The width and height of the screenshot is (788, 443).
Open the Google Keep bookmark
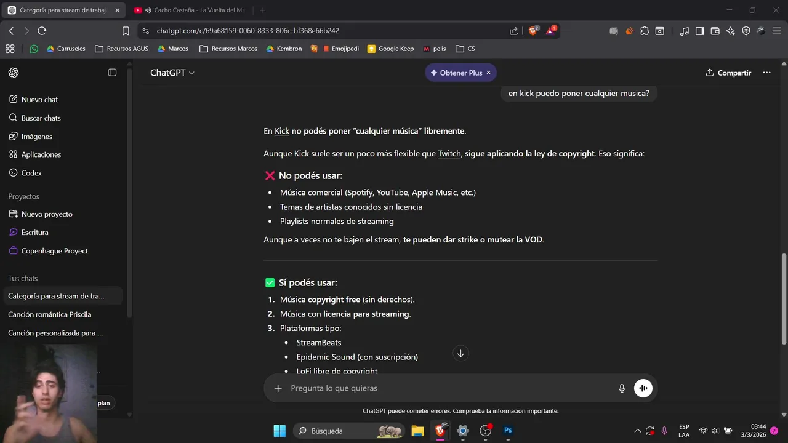(x=390, y=49)
